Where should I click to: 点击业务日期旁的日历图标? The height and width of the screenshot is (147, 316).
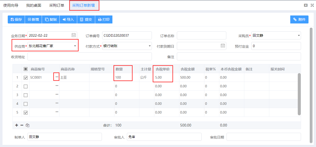74,35
